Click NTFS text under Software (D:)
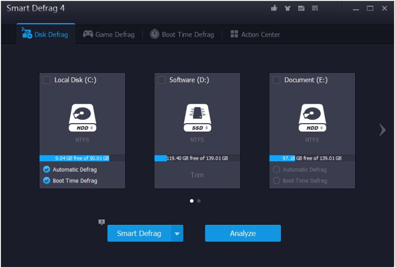Viewport: 395px width, 268px height. pos(197,140)
